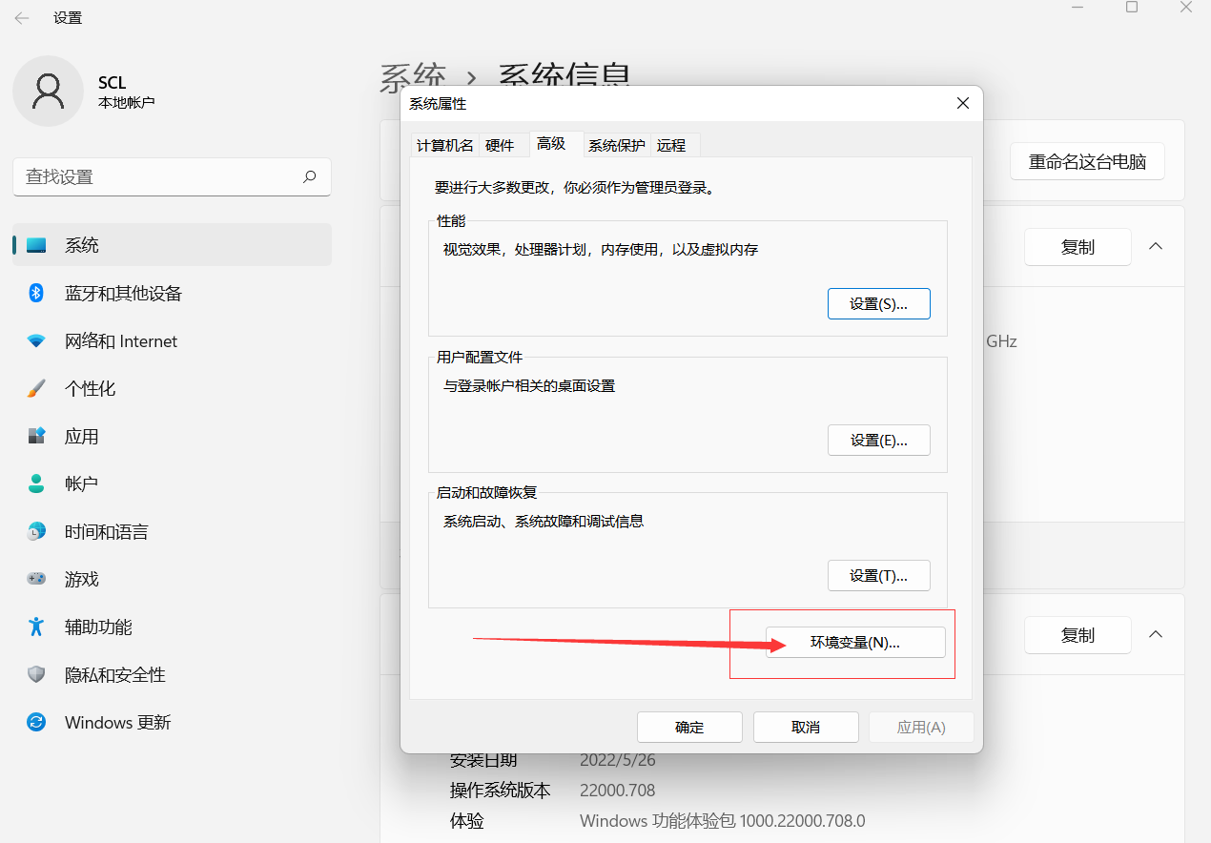
Task: Click the Apps icon in sidebar
Action: coord(36,436)
